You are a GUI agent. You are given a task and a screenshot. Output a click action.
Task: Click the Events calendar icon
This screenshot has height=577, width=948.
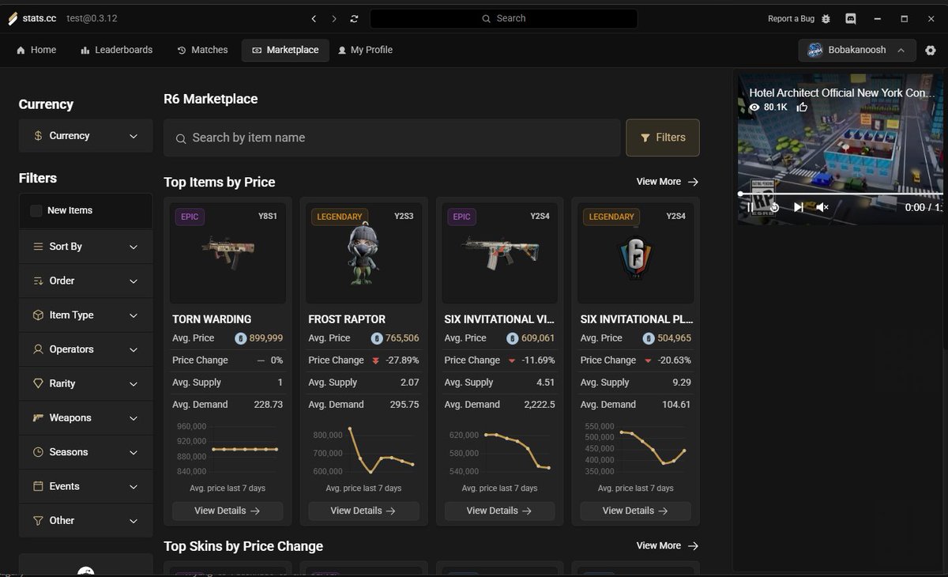(x=38, y=486)
